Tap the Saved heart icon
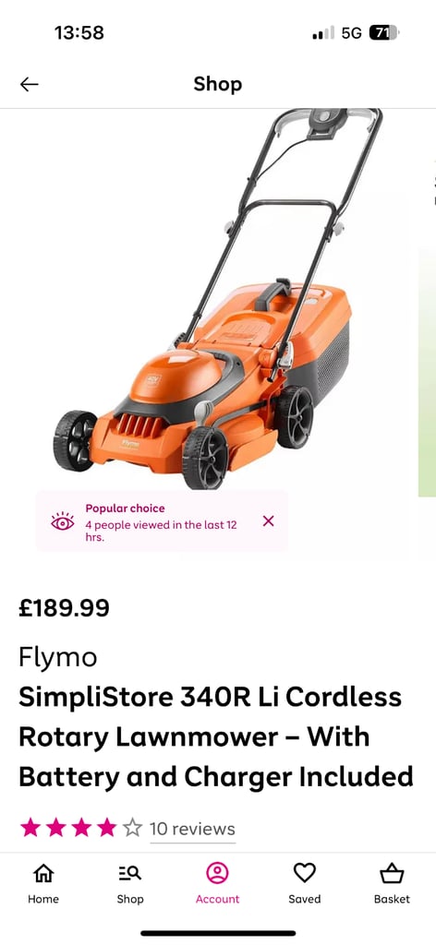This screenshot has width=436, height=945. [305, 872]
